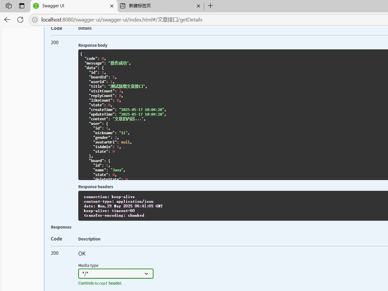This screenshot has width=388, height=291.
Task: Click the content-type: application/json header
Action: [119, 202]
